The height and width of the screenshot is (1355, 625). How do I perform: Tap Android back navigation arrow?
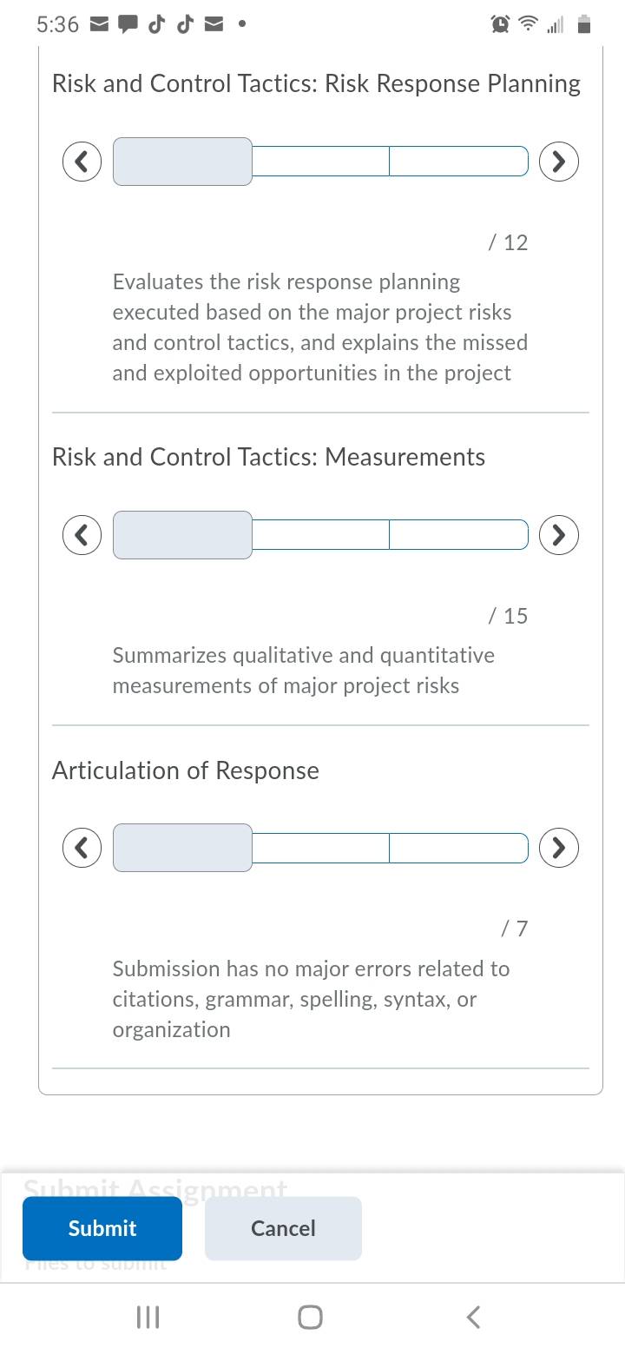click(x=473, y=1317)
